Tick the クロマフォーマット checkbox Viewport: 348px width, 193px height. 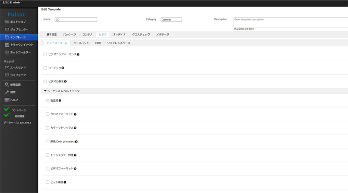pyautogui.click(x=47, y=114)
